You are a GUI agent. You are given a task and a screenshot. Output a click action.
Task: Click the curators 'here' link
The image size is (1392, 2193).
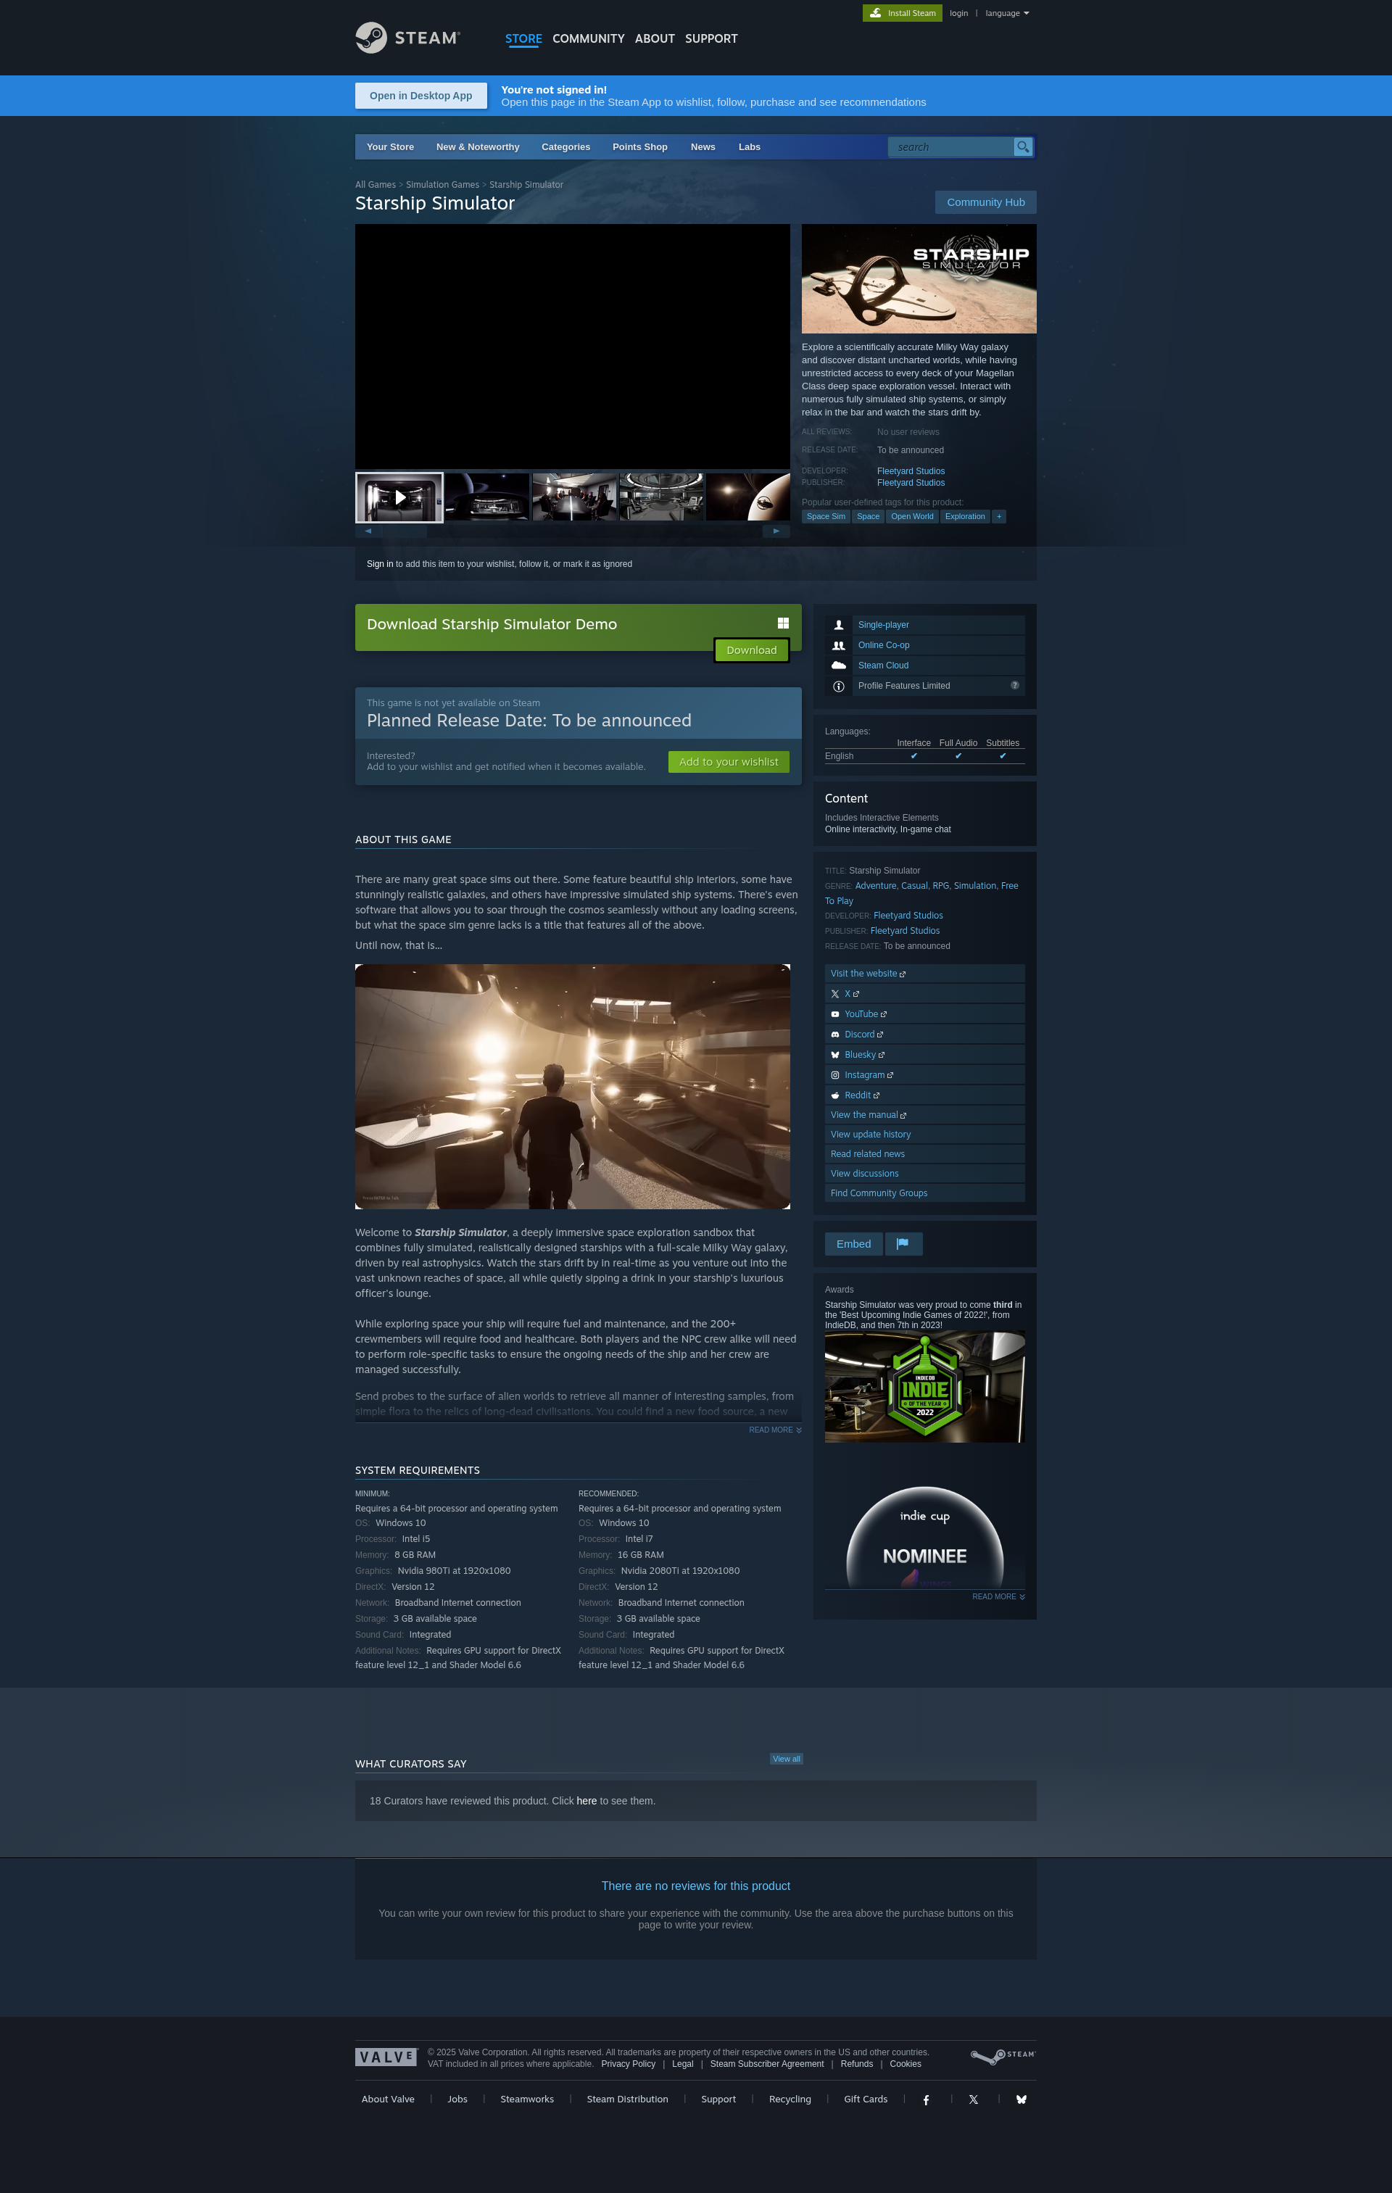point(587,1801)
